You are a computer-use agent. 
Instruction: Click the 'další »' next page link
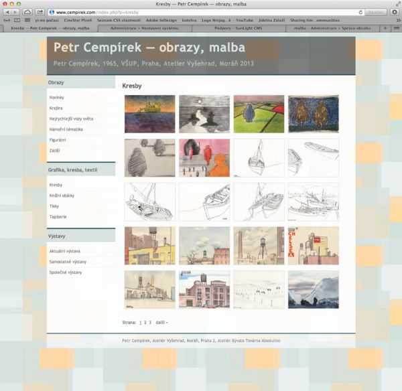click(x=161, y=323)
